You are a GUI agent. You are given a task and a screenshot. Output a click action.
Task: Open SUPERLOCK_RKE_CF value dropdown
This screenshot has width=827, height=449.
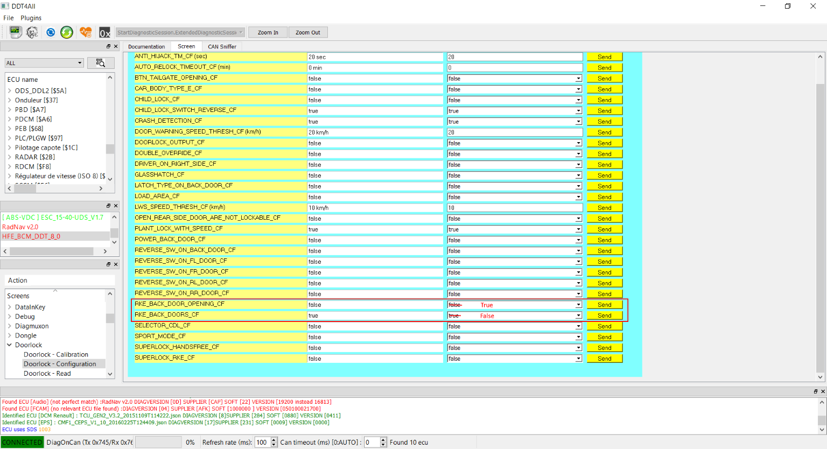click(x=579, y=359)
